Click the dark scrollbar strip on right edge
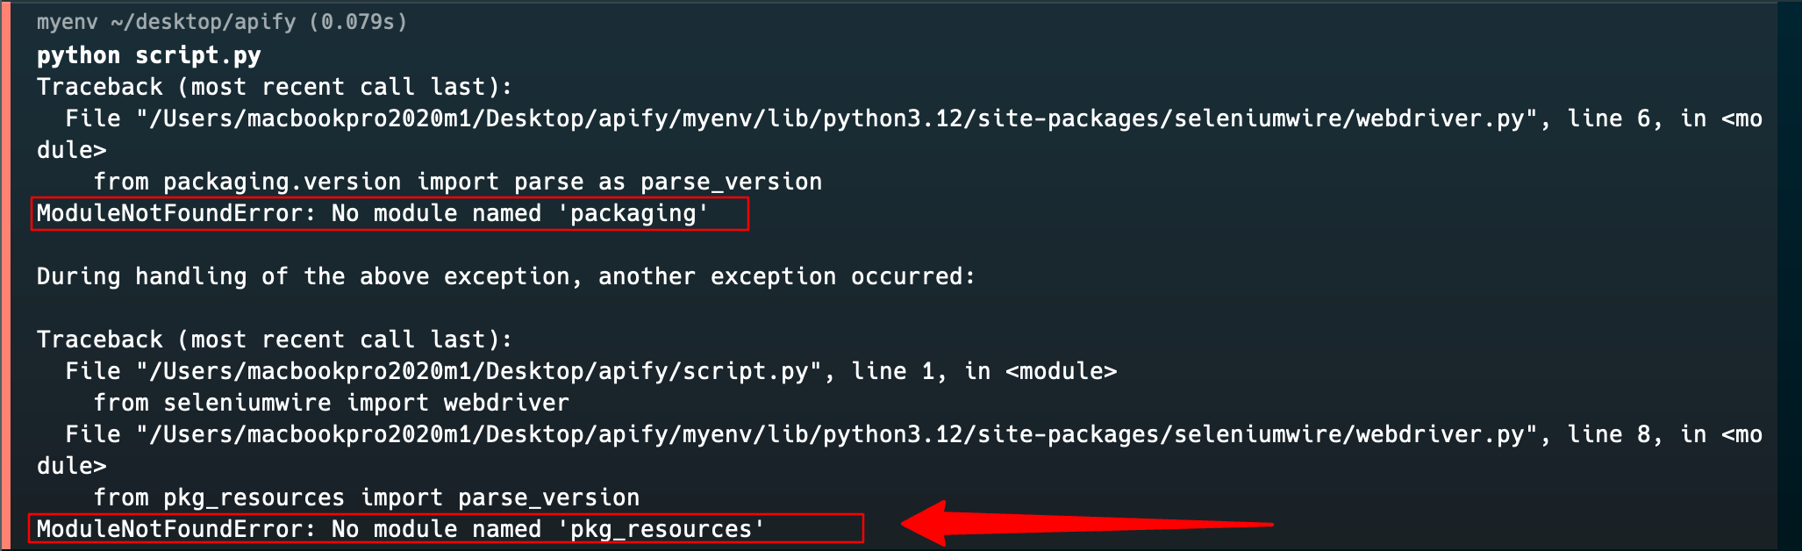Image resolution: width=1802 pixels, height=551 pixels. (1790, 275)
